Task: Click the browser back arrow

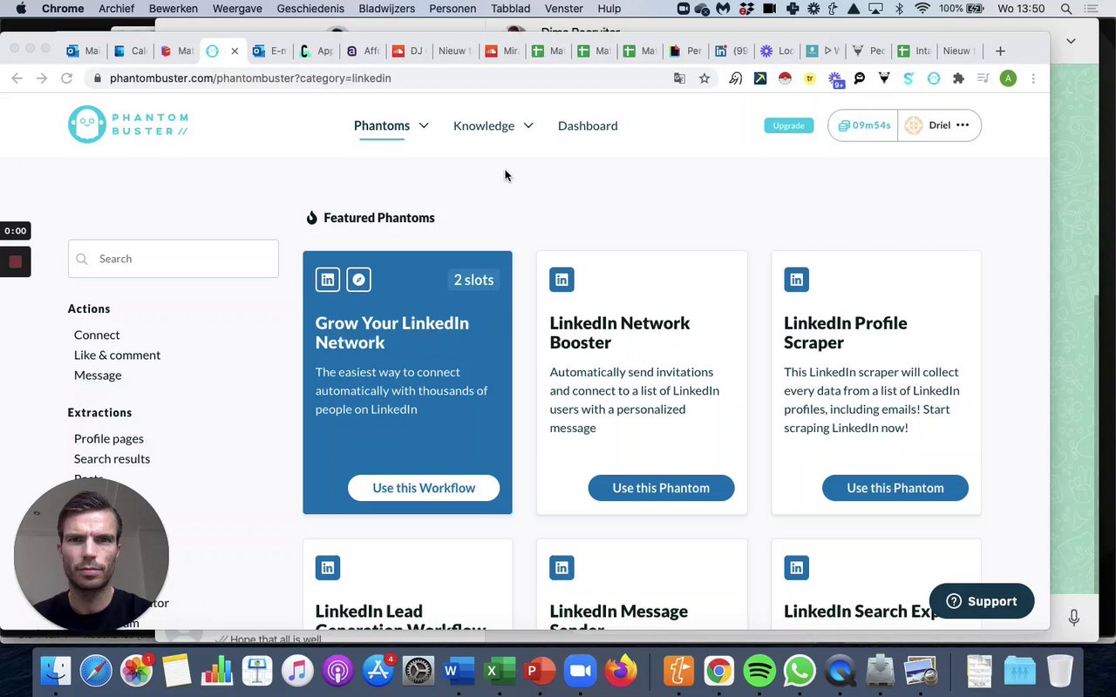Action: click(x=17, y=78)
